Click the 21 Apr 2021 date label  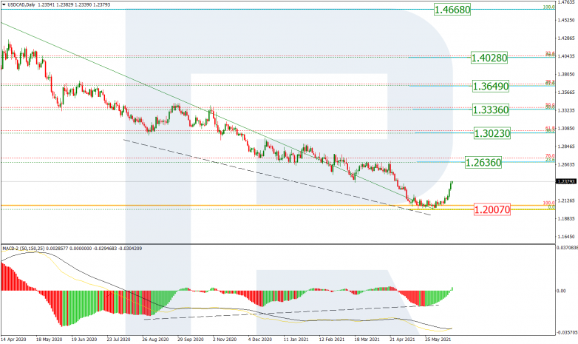pos(402,340)
